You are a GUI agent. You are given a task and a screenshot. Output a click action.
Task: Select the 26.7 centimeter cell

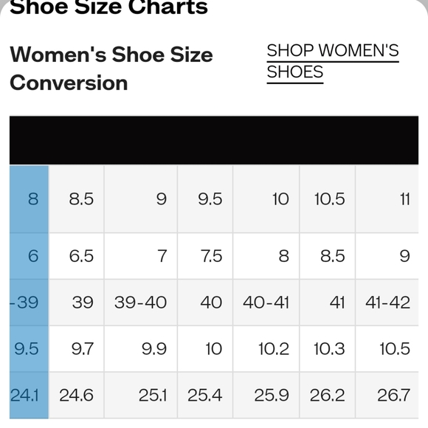(x=387, y=395)
